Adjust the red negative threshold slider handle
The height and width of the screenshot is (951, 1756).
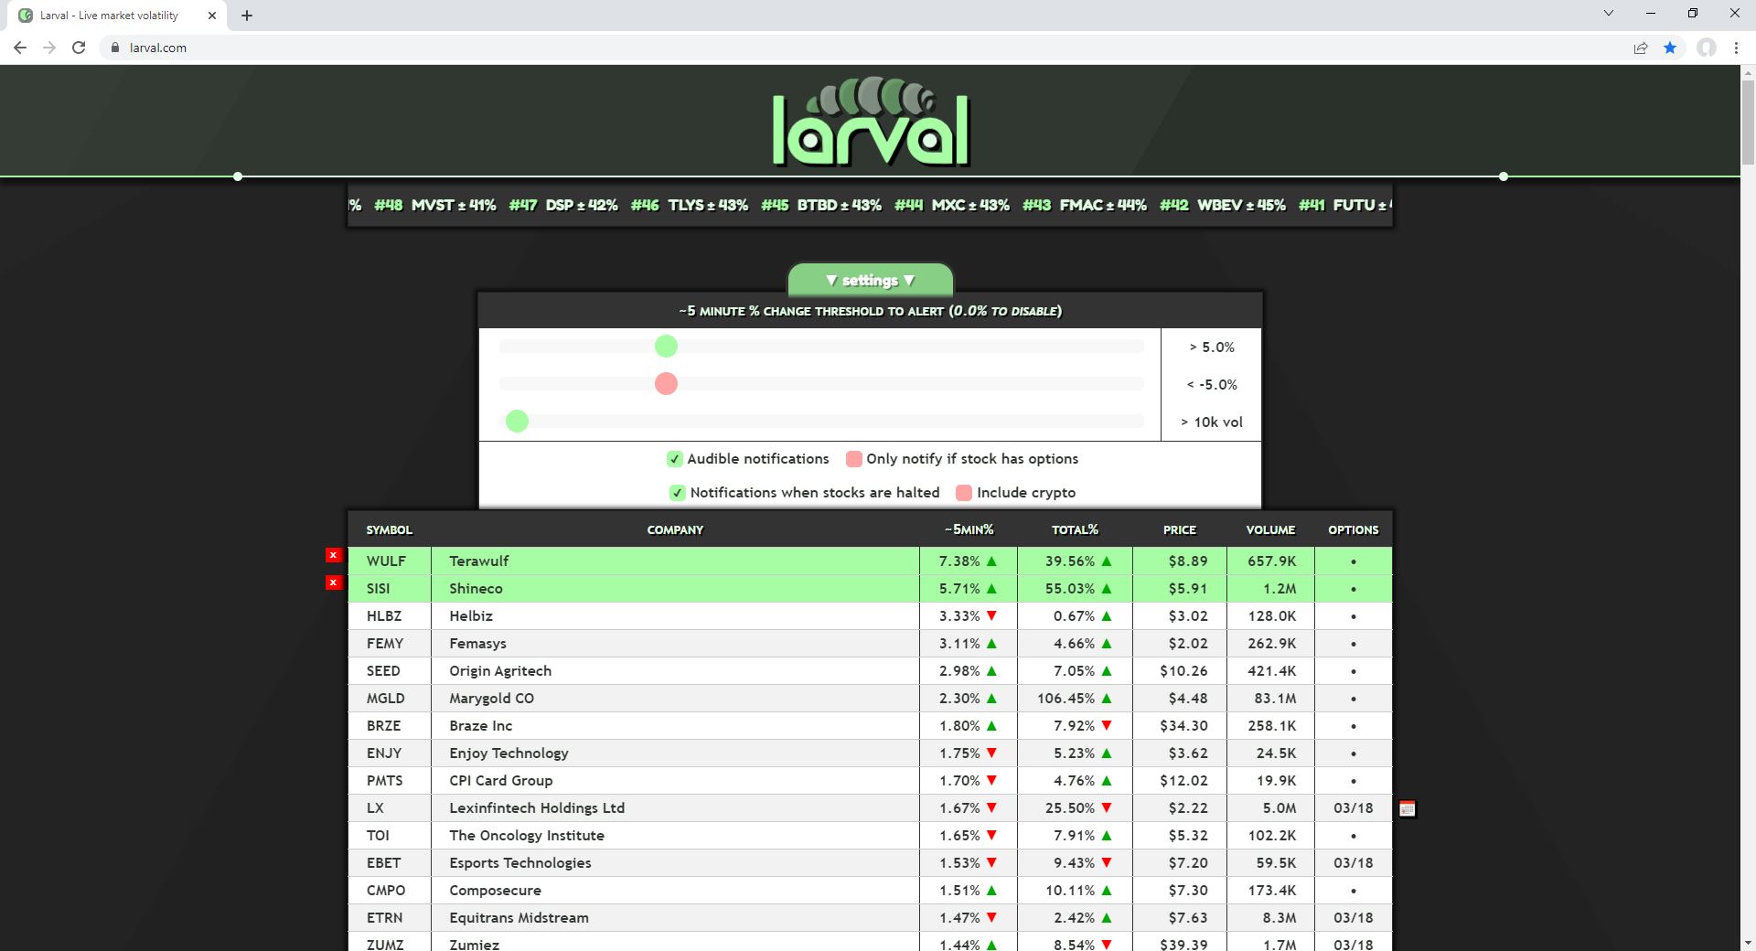(666, 384)
